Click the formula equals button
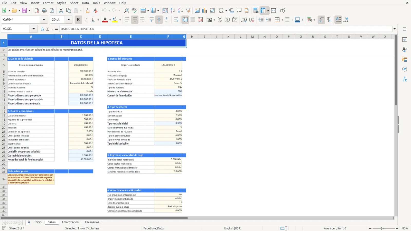Viewport: 411px width, 231px height. (56, 29)
